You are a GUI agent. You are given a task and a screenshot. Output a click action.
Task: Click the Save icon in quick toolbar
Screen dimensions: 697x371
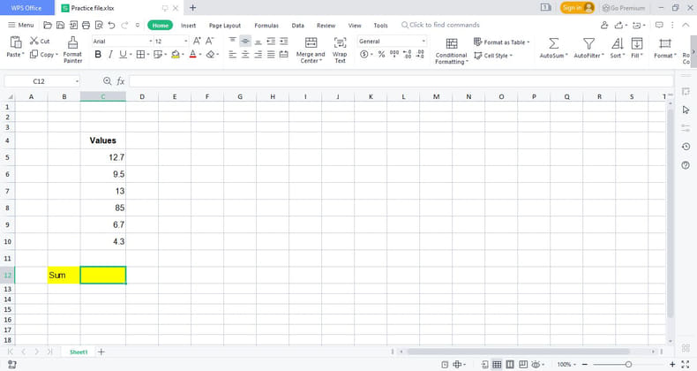61,26
